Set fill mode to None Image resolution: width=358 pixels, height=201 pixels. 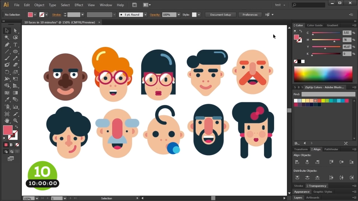[17, 145]
